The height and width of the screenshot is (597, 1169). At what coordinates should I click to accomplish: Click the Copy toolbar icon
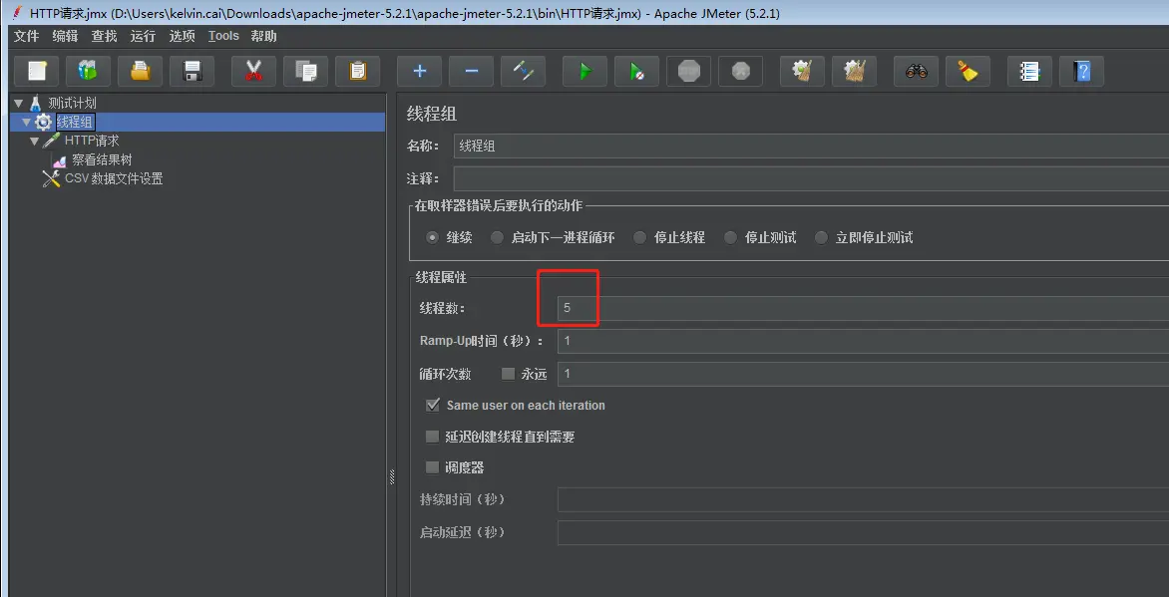tap(305, 71)
